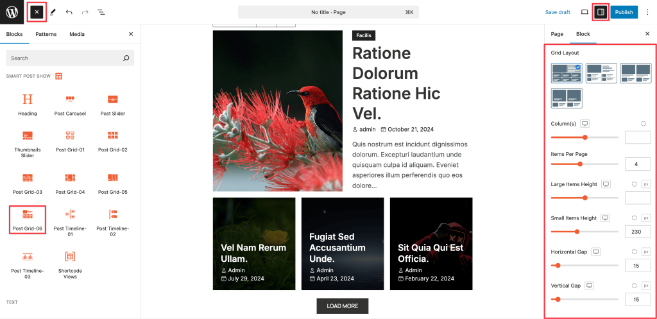Screen dimensions: 657x319
Task: Add the Shortcode Views block
Action: [70, 264]
